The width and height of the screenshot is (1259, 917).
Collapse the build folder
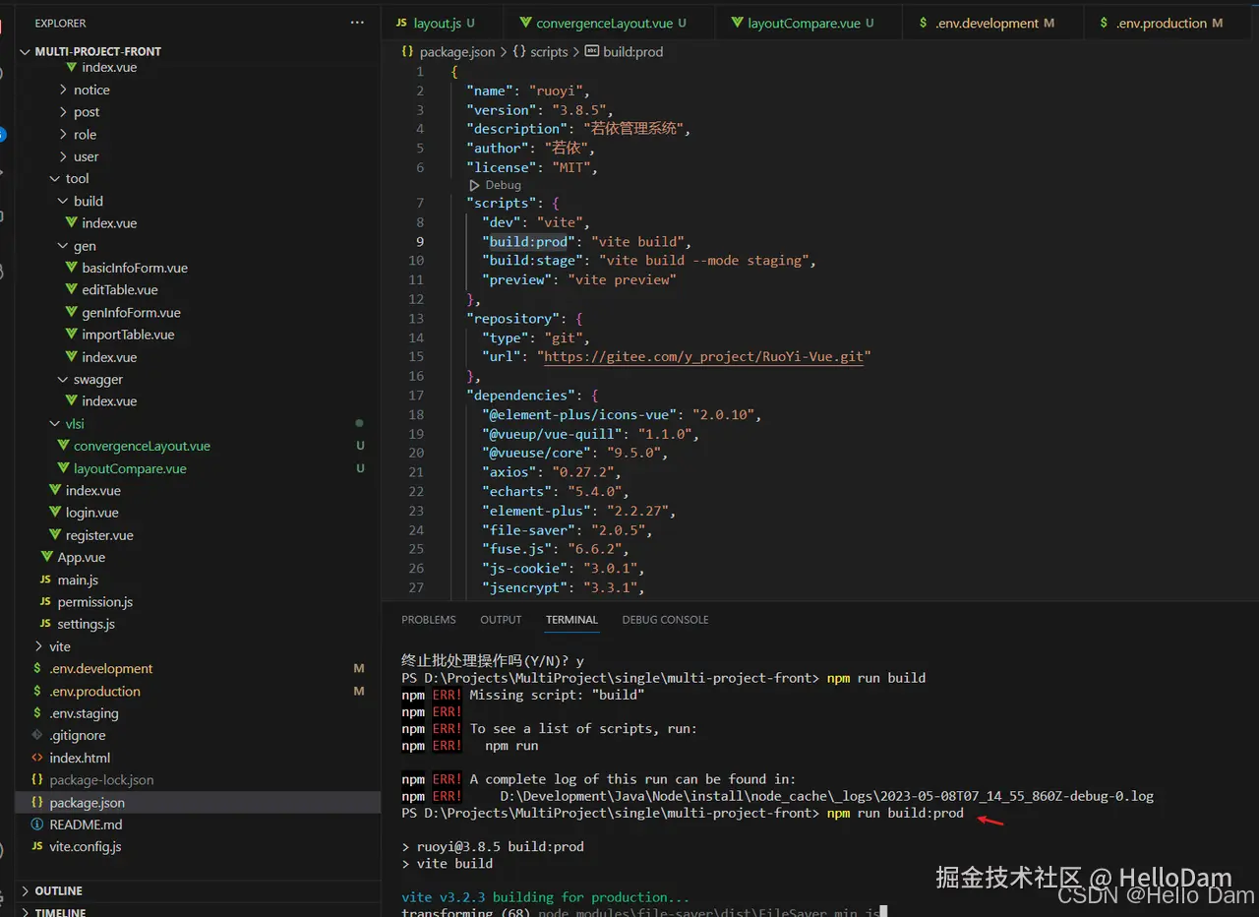(63, 201)
